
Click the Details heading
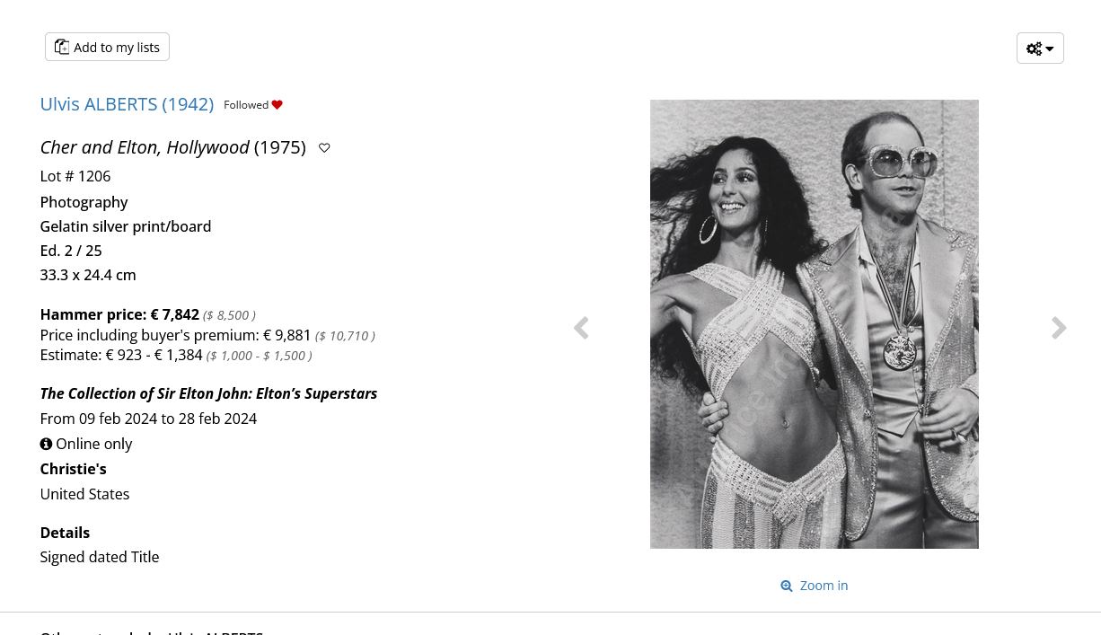point(65,533)
